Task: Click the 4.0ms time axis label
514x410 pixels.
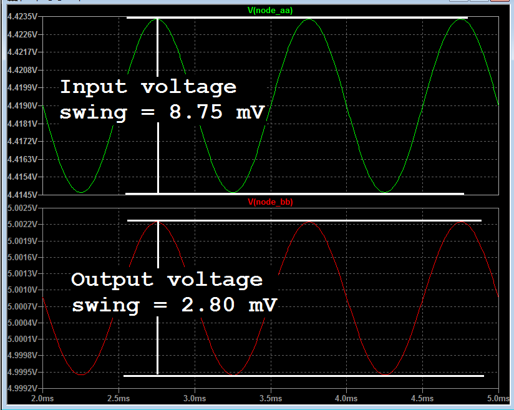Action: 346,399
